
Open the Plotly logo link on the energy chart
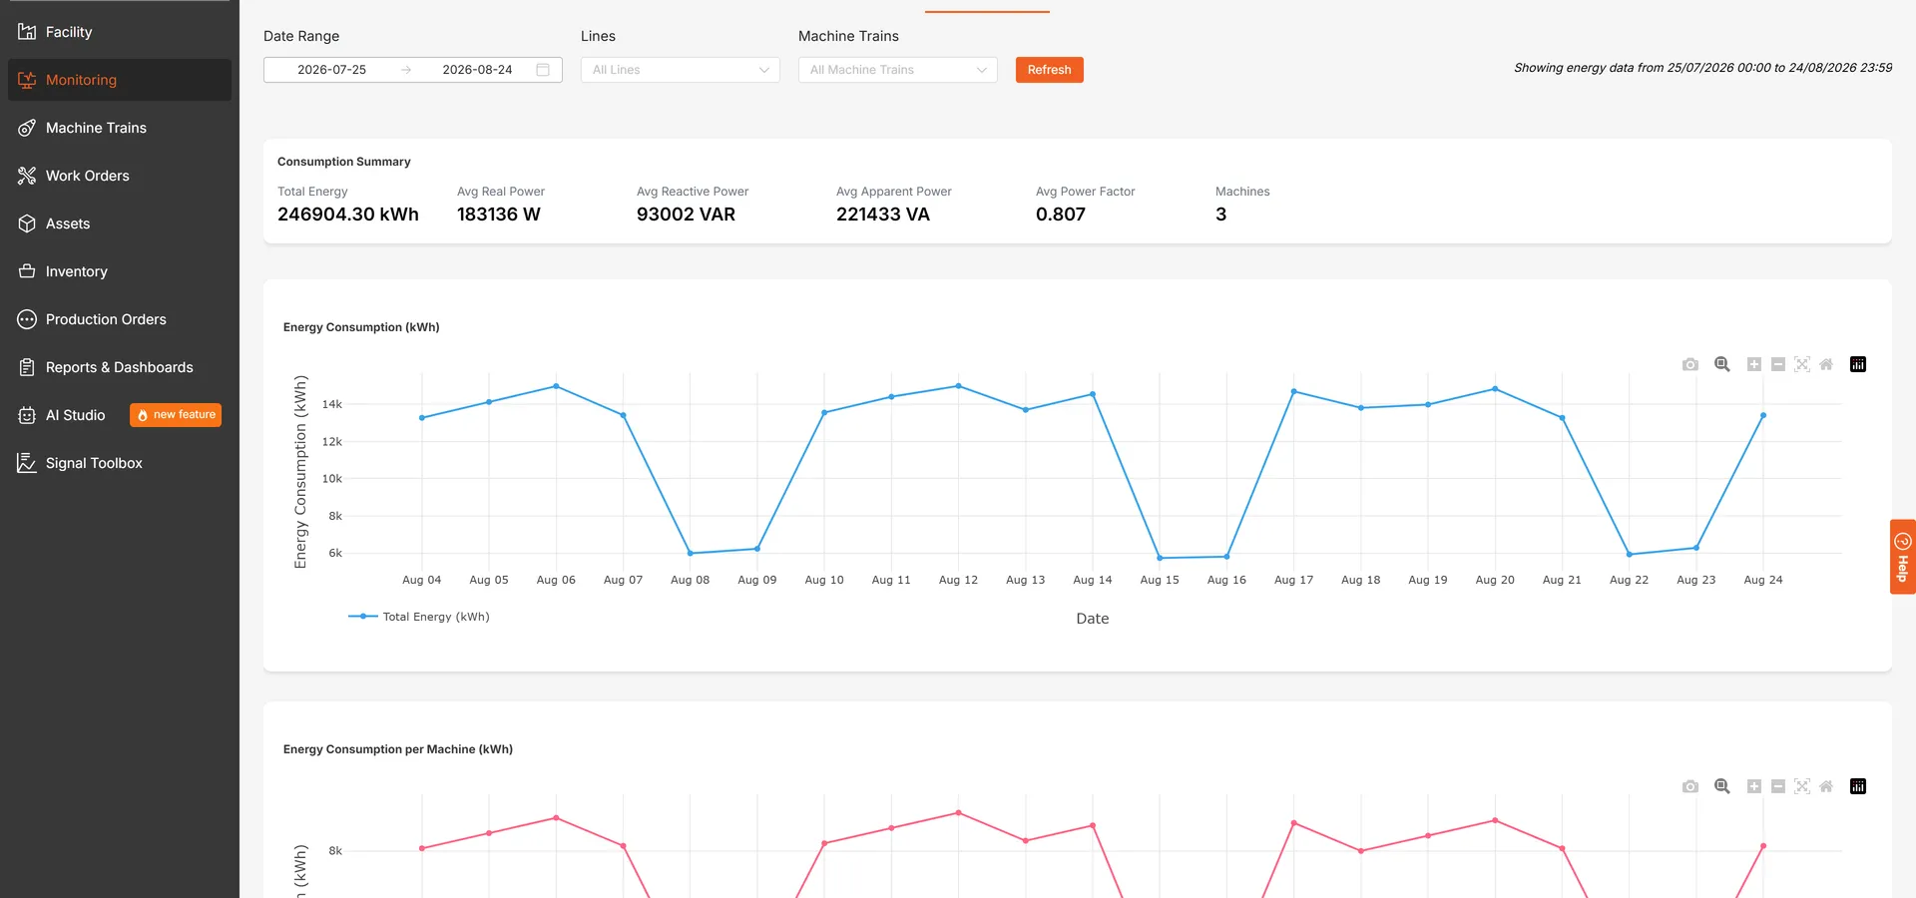click(1857, 364)
